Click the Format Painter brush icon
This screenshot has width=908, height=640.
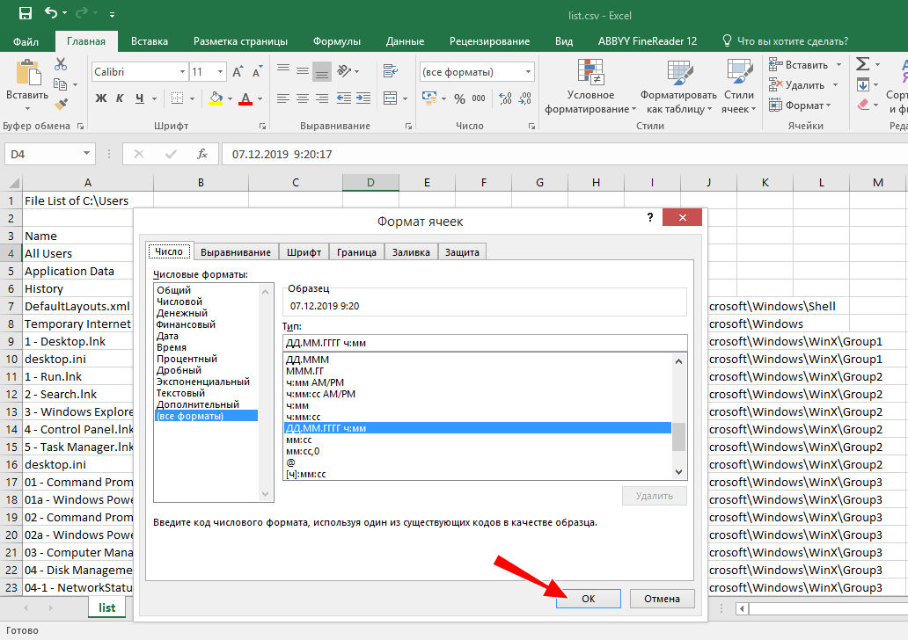click(x=61, y=104)
